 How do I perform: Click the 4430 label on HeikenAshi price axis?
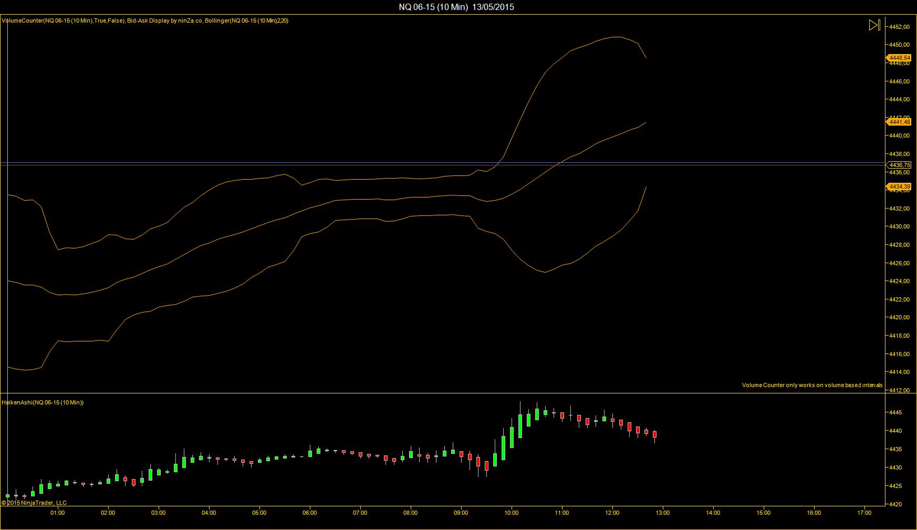point(895,468)
